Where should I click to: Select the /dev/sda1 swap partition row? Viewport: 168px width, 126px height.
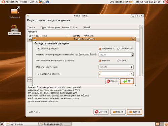(83, 36)
